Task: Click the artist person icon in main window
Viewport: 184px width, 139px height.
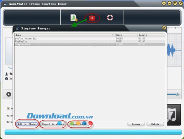Action: (7, 74)
